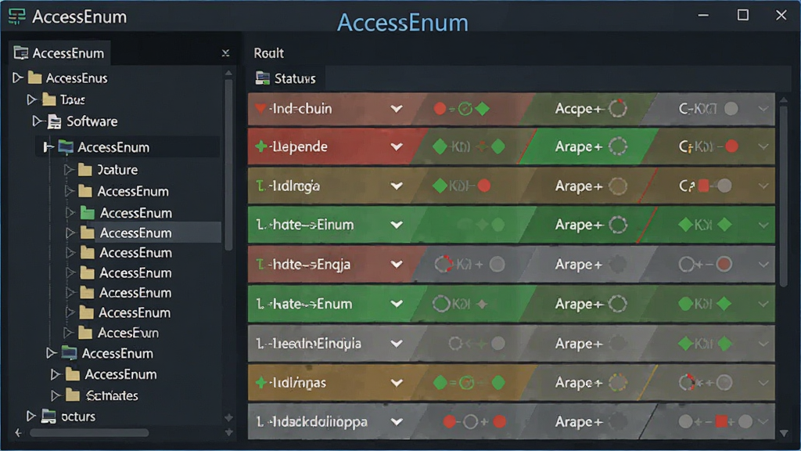Click the grey circle in Ind-cbuin row end
Screen dimensions: 801x451
coord(731,108)
